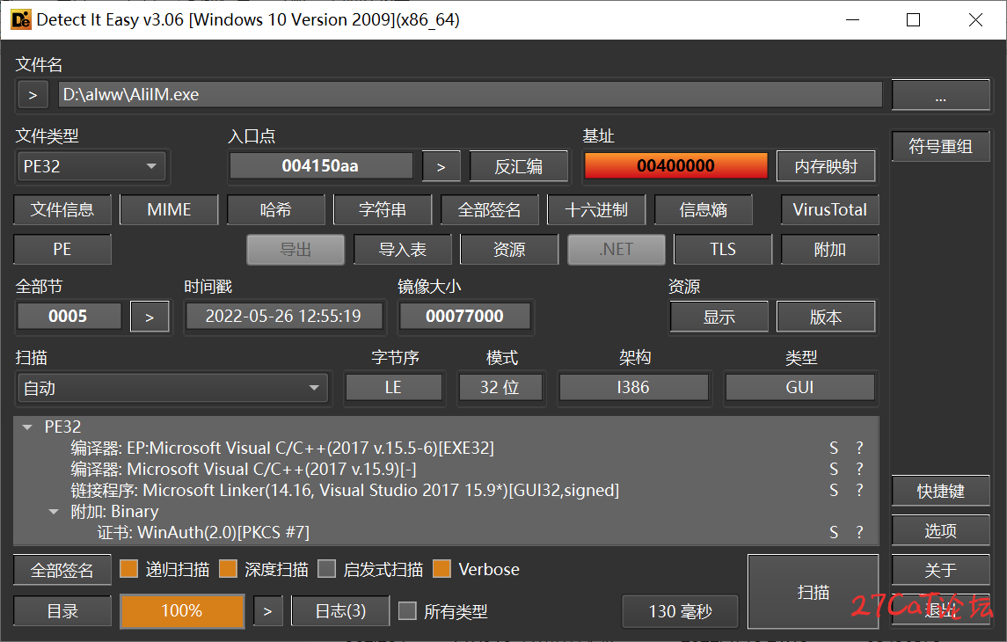Click the ? icon on the EP:Microsoft Visual C/C++ row
The height and width of the screenshot is (642, 1007).
point(859,448)
